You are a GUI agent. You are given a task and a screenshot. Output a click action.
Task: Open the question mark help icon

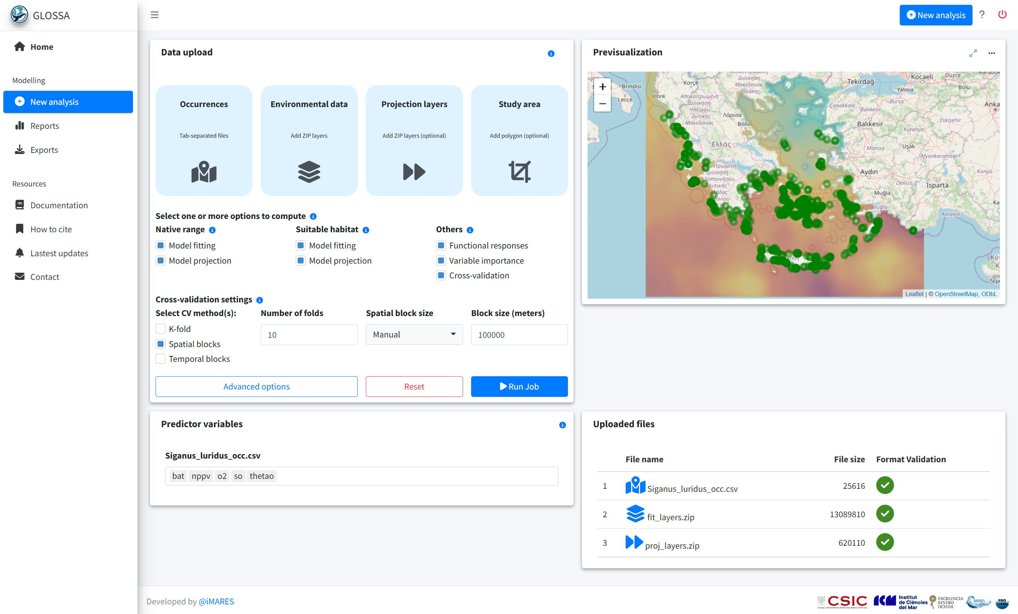pyautogui.click(x=982, y=15)
